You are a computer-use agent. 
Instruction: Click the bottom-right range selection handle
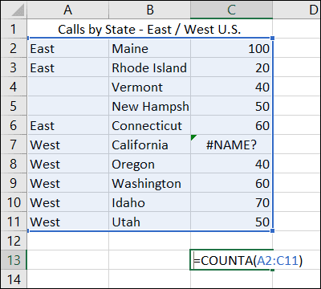tap(272, 230)
